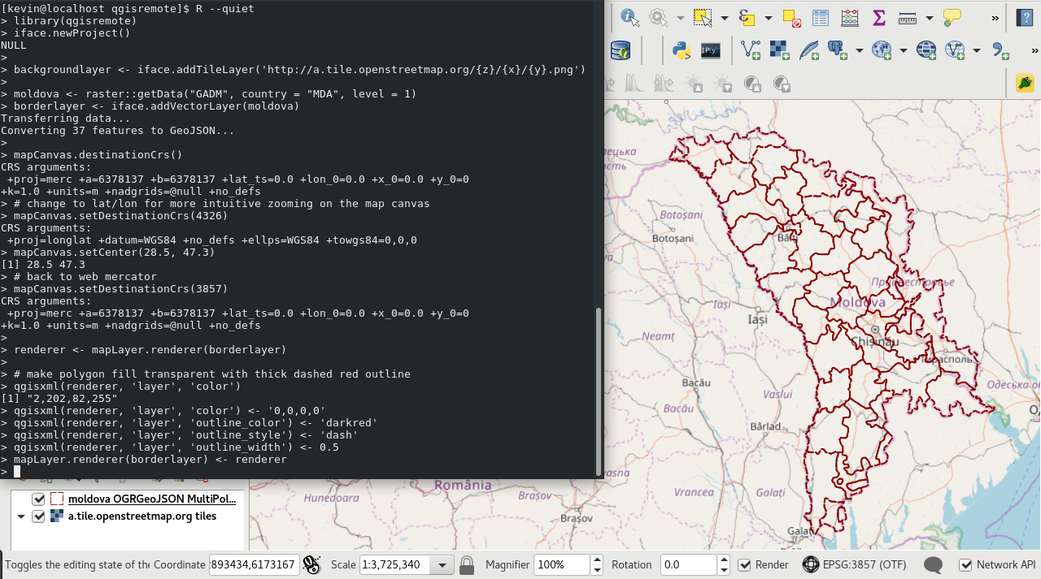
Task: Click the moldova layer red outline swatch
Action: (57, 499)
